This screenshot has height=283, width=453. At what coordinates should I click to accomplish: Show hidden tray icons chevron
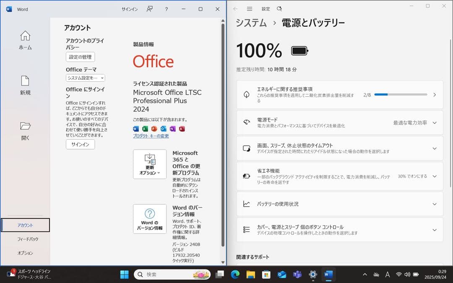tap(365, 274)
